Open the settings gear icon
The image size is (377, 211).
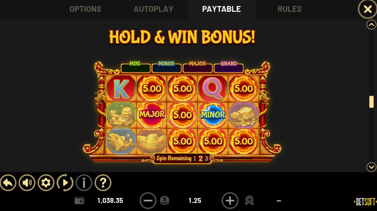[x=46, y=183]
